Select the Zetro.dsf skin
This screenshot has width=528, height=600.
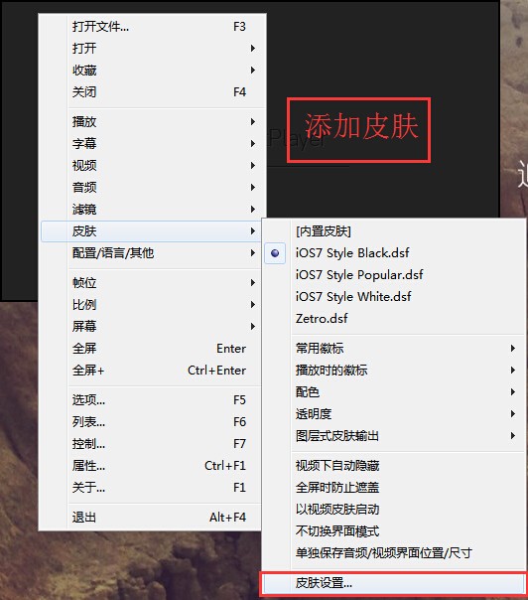(394, 318)
